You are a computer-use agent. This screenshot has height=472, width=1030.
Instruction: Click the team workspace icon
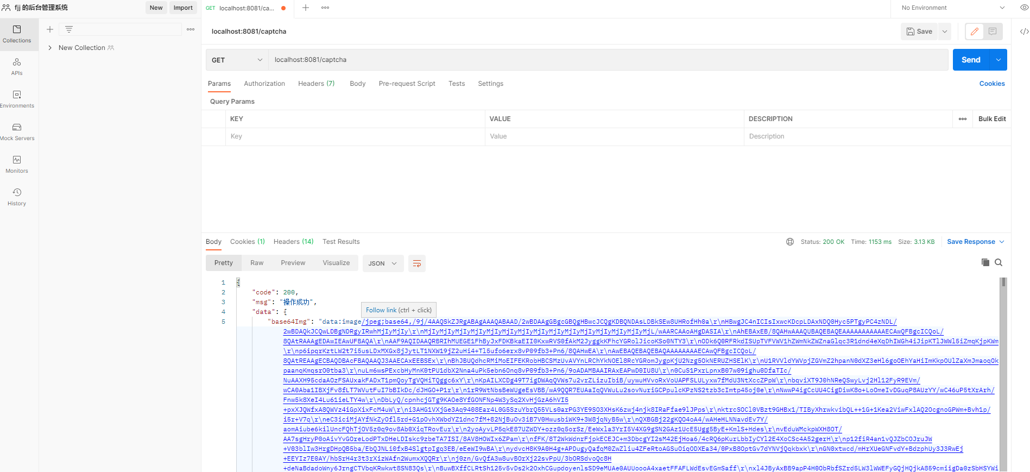[6, 8]
